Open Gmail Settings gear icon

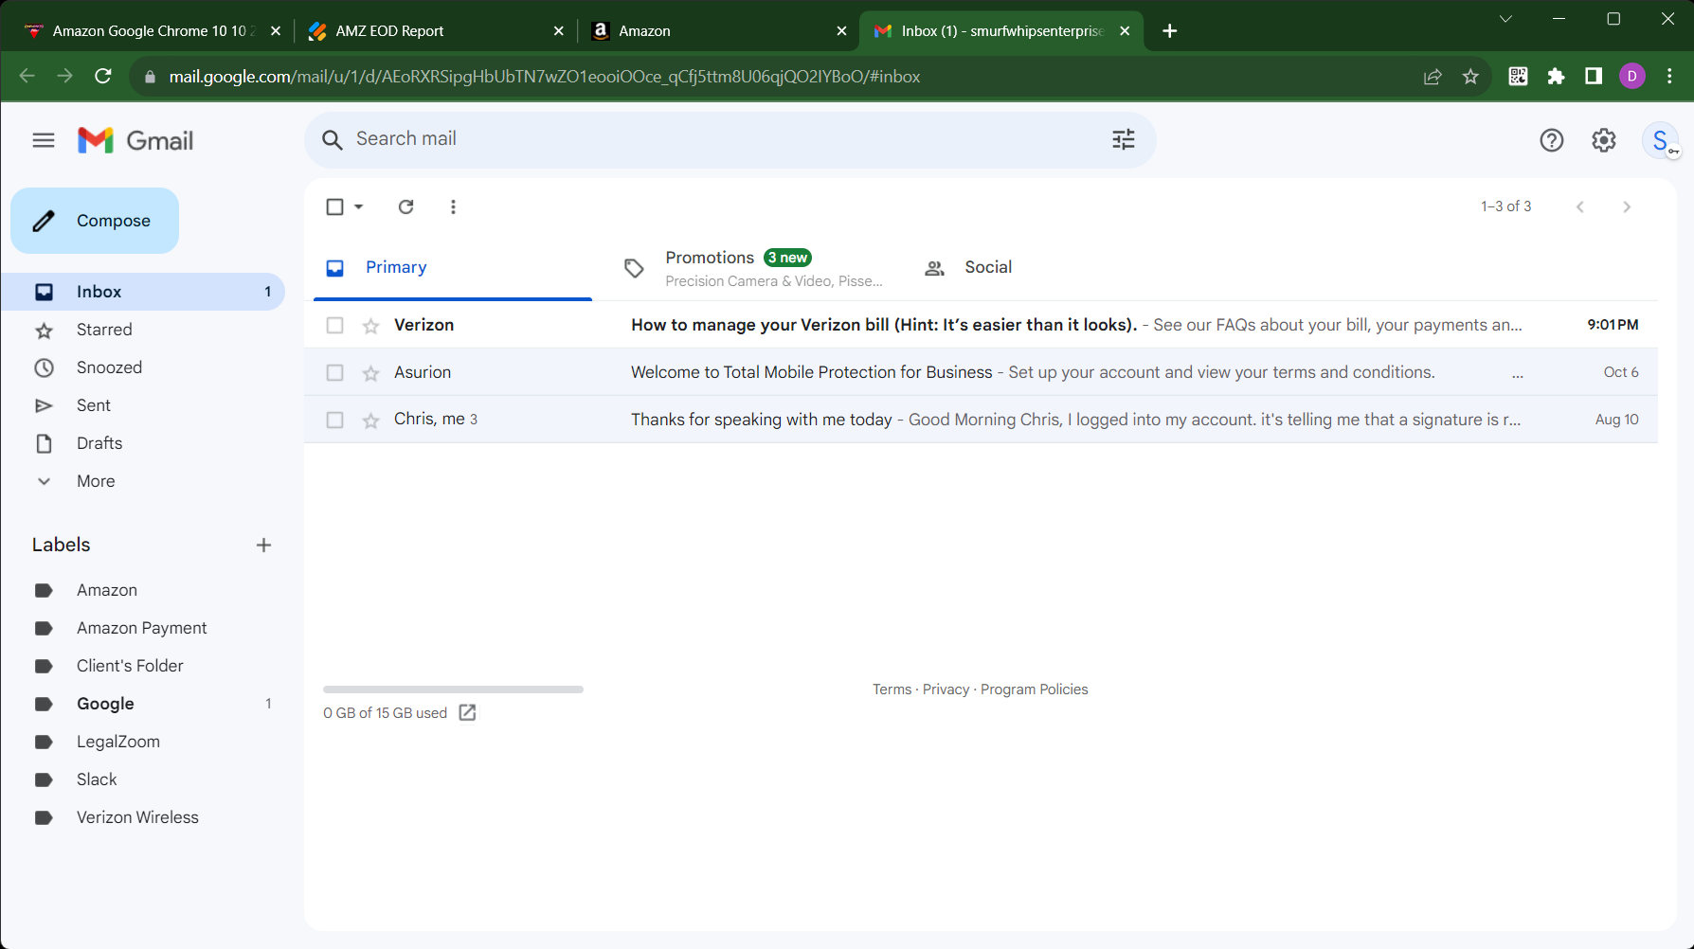click(1604, 140)
